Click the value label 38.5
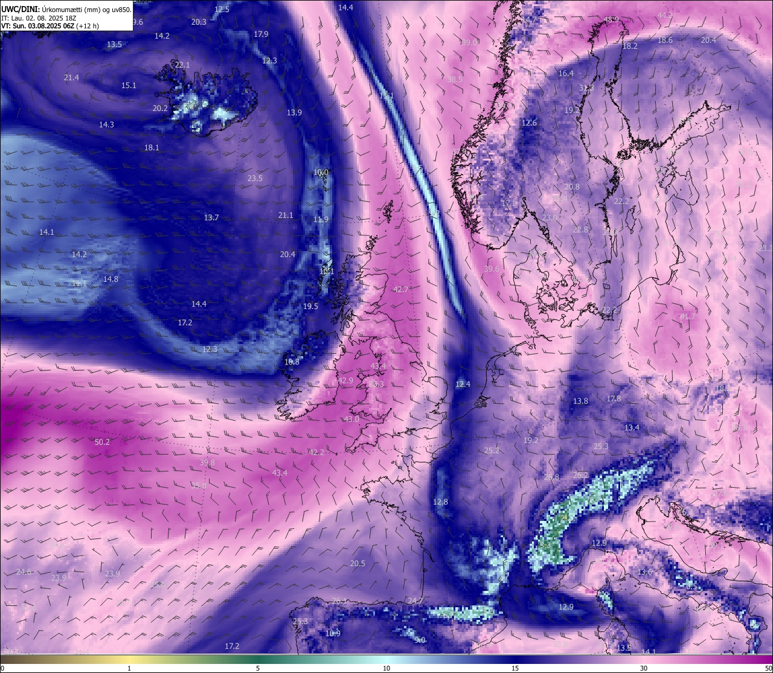 click(455, 79)
